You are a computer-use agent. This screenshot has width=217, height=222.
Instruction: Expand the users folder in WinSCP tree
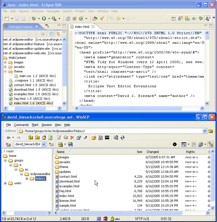click(x=5, y=183)
